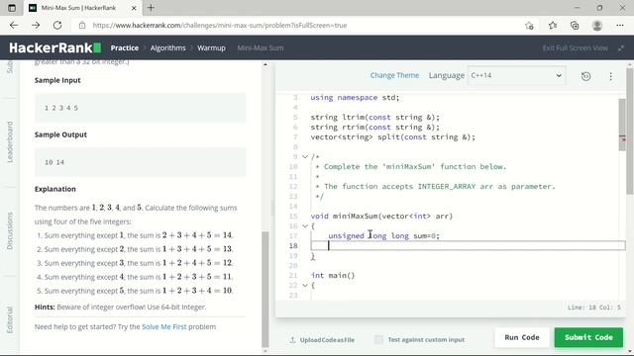
Task: Click the 'void miniMaxSum(vector<int> arr)' line
Action: pyautogui.click(x=381, y=216)
